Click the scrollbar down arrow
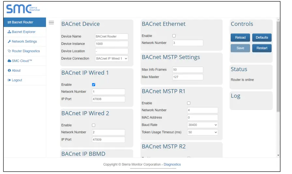 pos(278,155)
